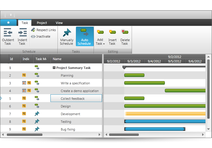
Task: Toggle the Auto Schedule button
Action: pos(85,36)
